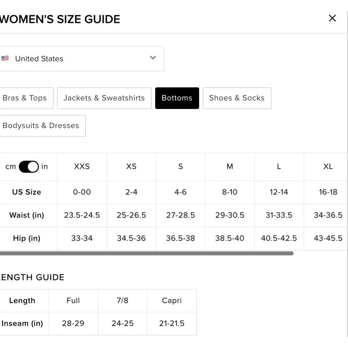Click the Full length column header
The height and width of the screenshot is (348, 348).
pyautogui.click(x=73, y=301)
